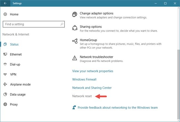The image size is (180, 122).
Task: Focus the Find a setting field
Action: (34, 24)
